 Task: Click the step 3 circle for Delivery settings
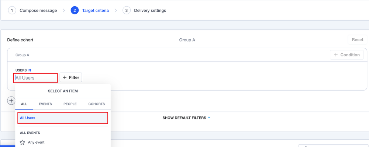pos(127,11)
